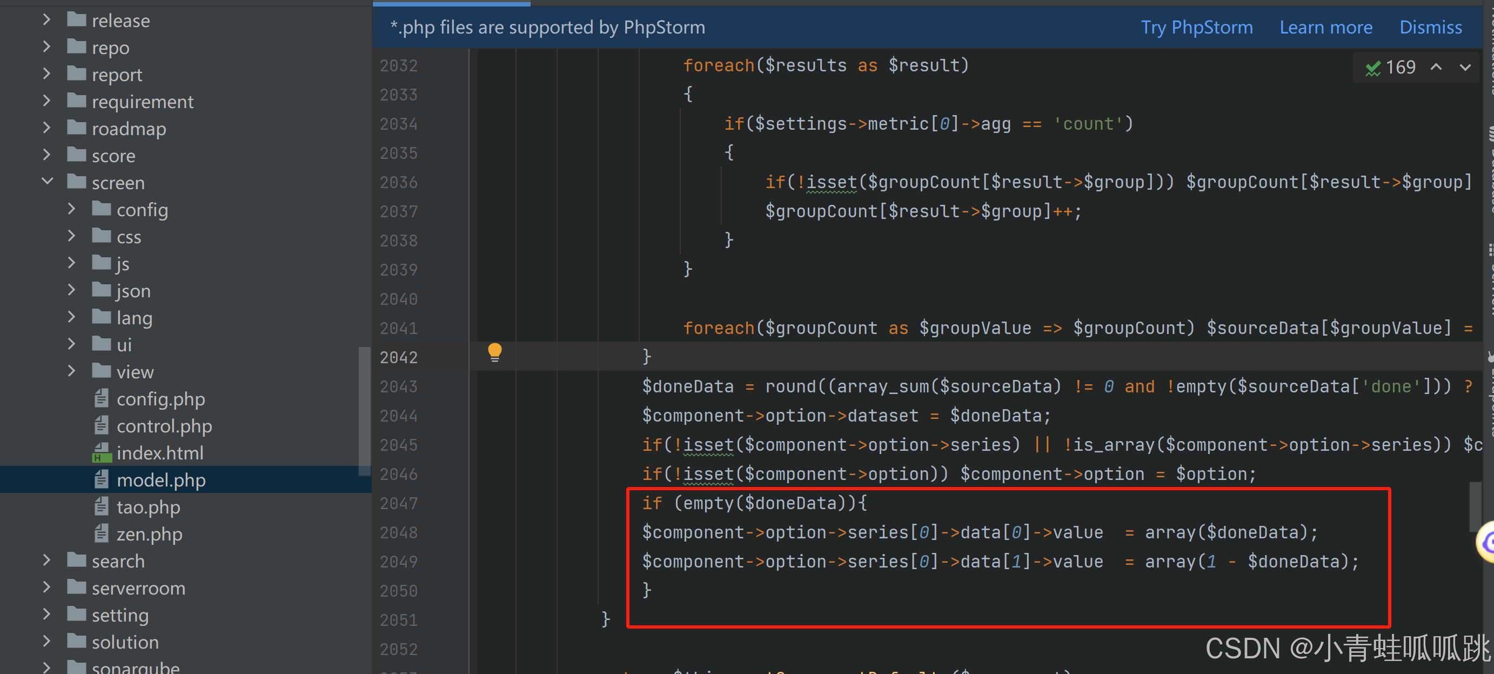Jump to previous highlighted problem arrow
This screenshot has width=1494, height=674.
pos(1436,67)
